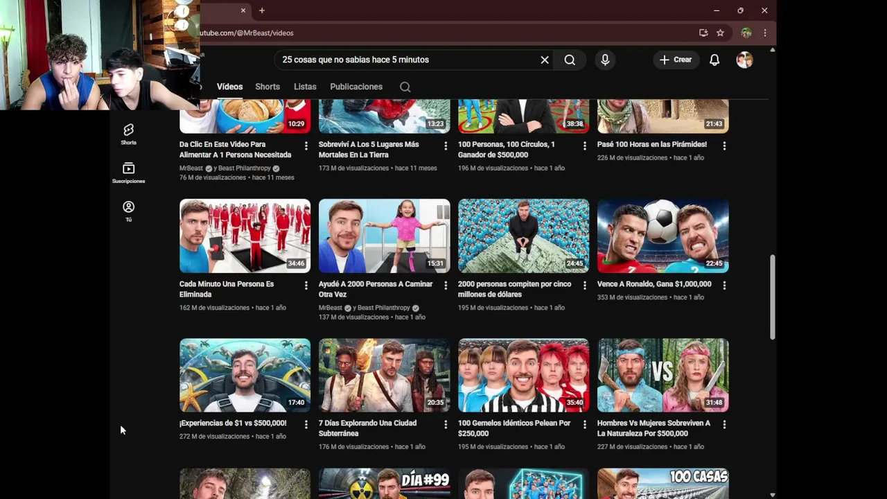Viewport: 887px width, 499px height.
Task: Open title Cada Minuto Una Persona Es Eliminada
Action: [227, 289]
